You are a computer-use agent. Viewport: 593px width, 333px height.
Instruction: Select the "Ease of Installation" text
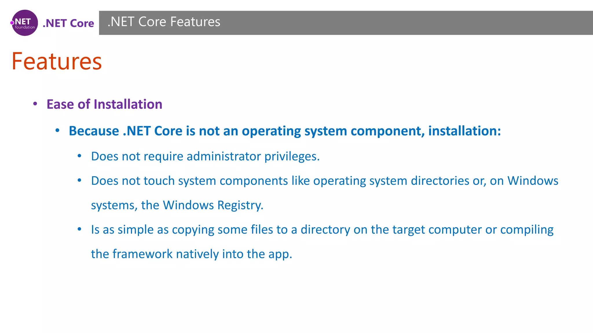click(104, 104)
